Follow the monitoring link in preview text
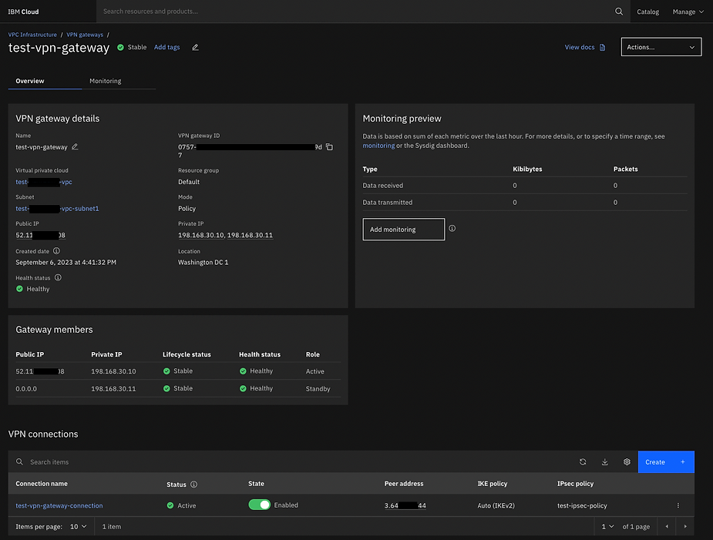The width and height of the screenshot is (713, 540). click(x=378, y=146)
